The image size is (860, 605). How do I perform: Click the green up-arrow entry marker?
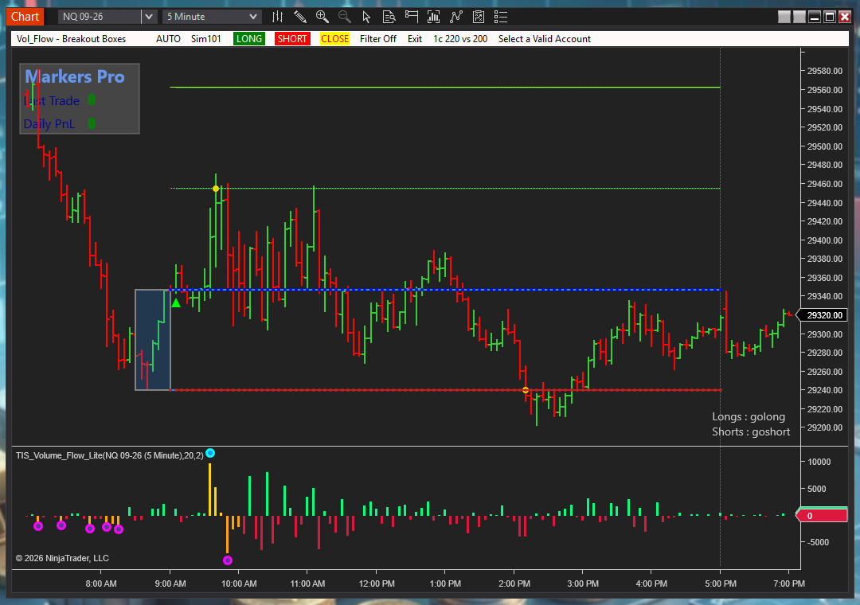click(x=175, y=302)
